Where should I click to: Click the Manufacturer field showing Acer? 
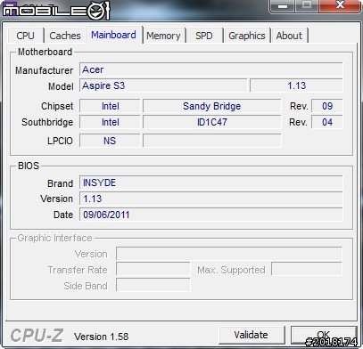[x=211, y=69]
